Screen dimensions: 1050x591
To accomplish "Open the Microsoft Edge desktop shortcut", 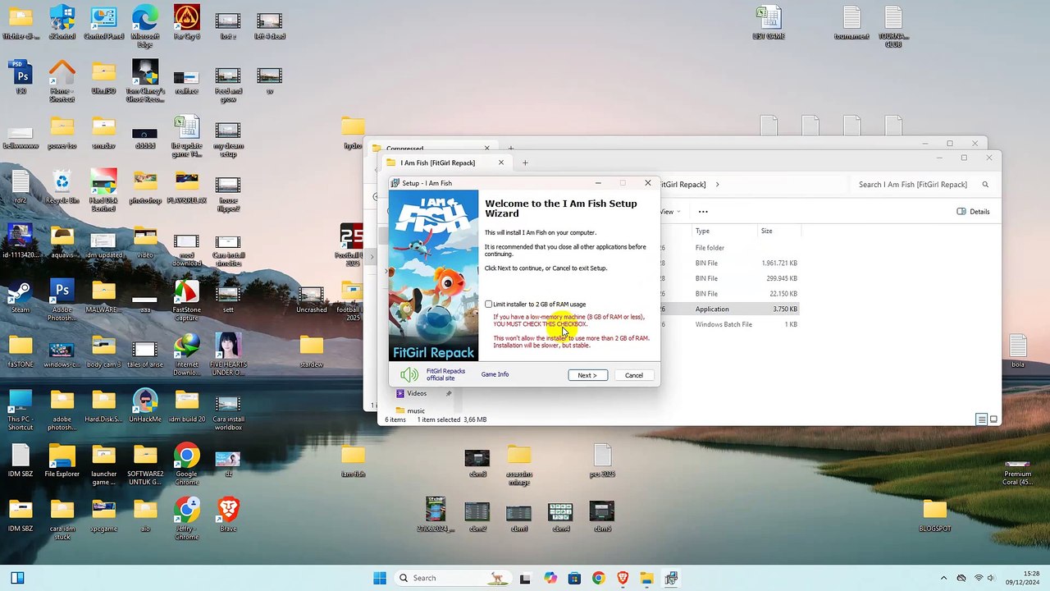I will 145,26.
